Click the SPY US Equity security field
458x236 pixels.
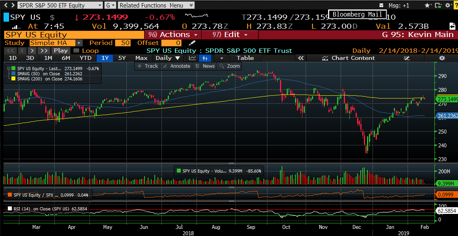pyautogui.click(x=74, y=35)
